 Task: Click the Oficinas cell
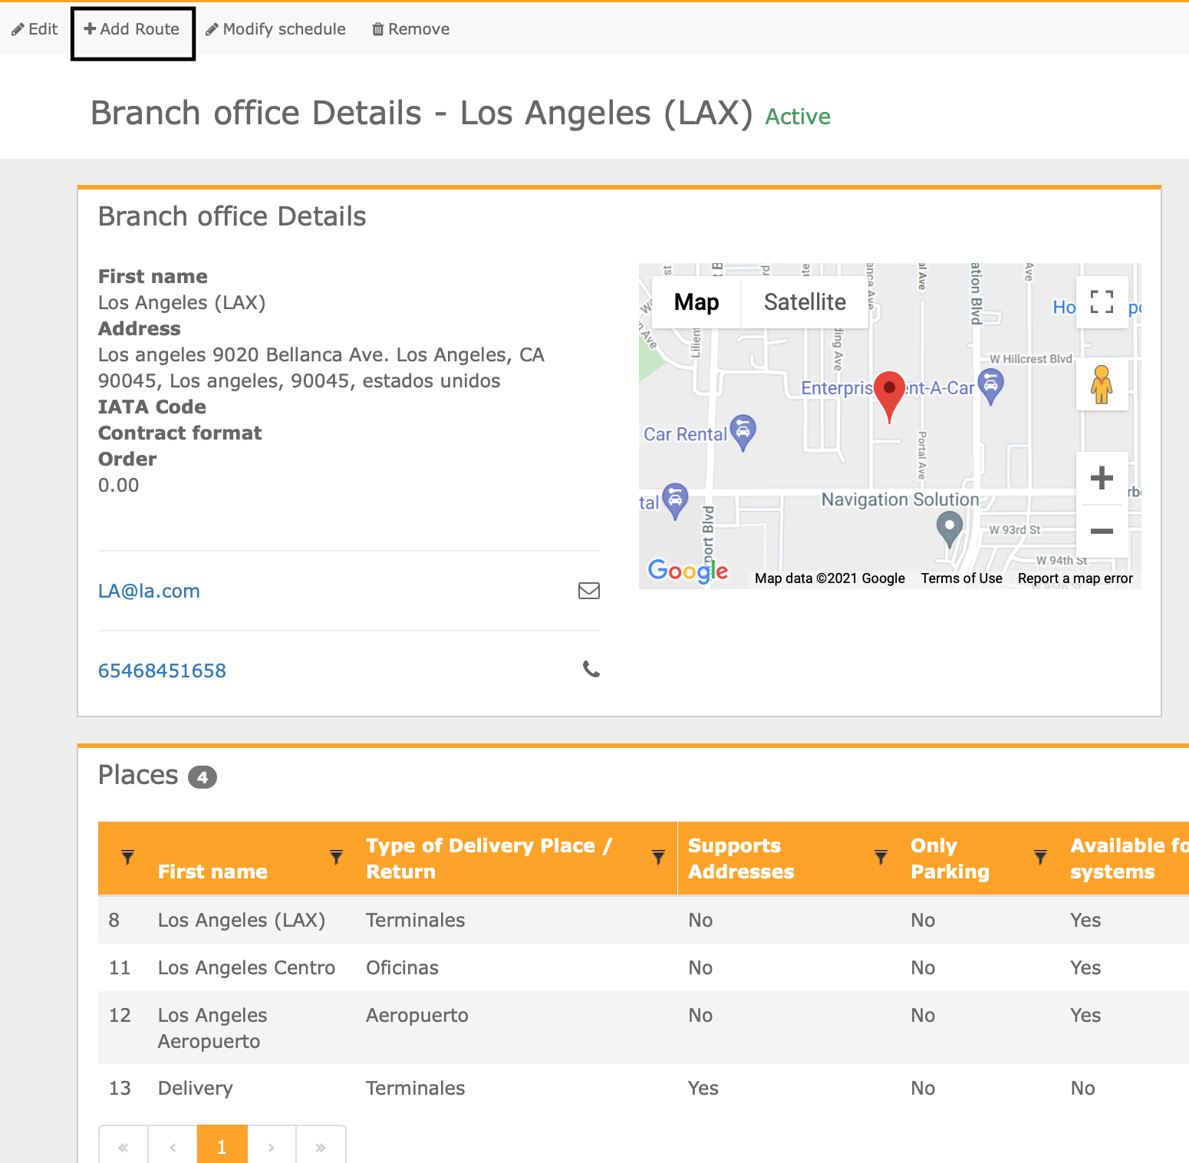(x=402, y=967)
